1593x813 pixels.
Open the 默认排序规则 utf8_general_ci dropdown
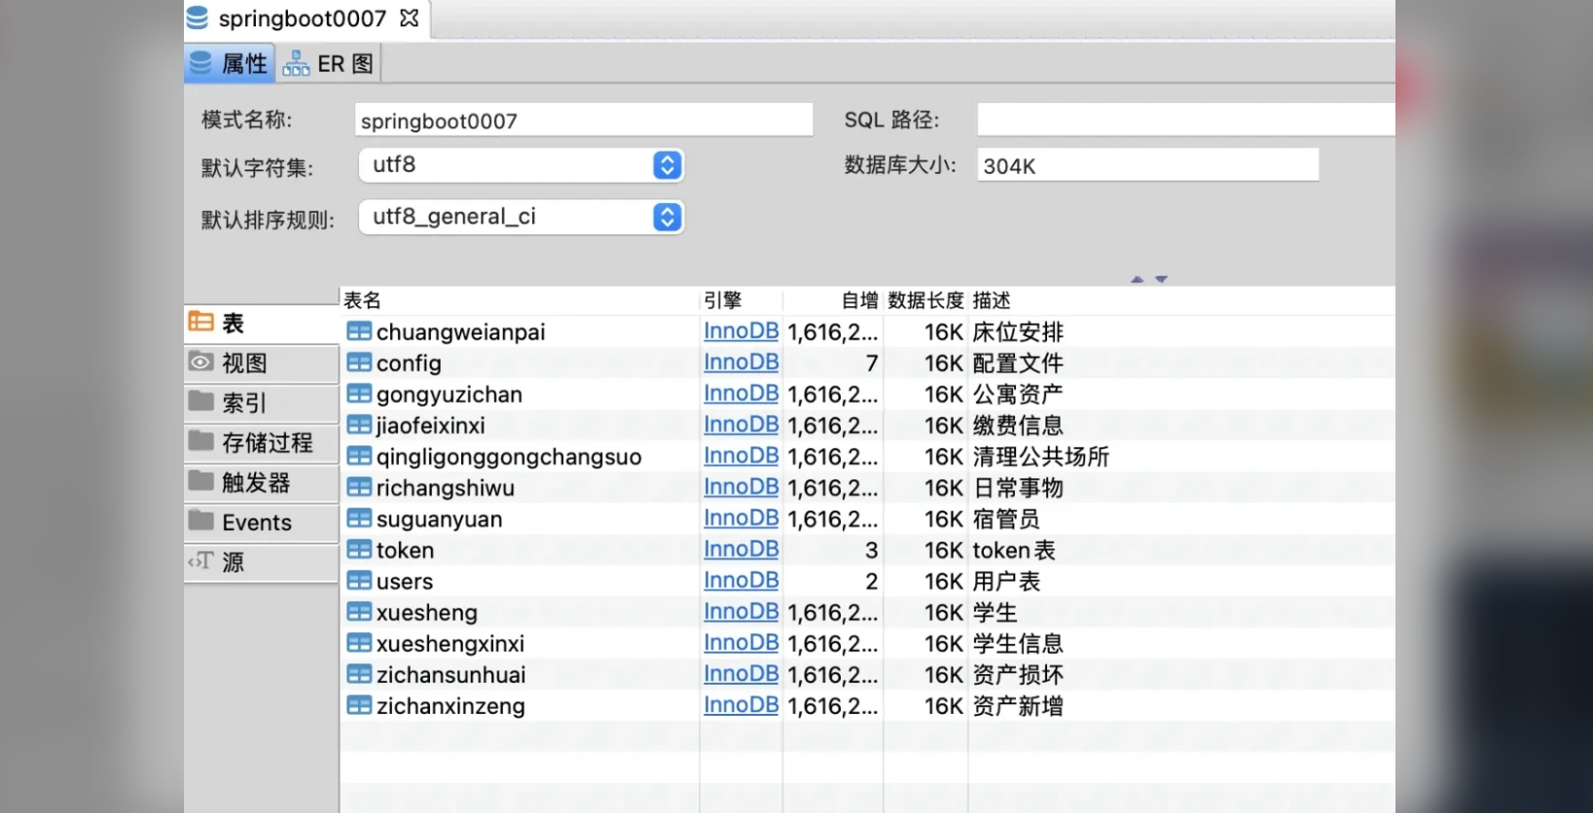[522, 217]
